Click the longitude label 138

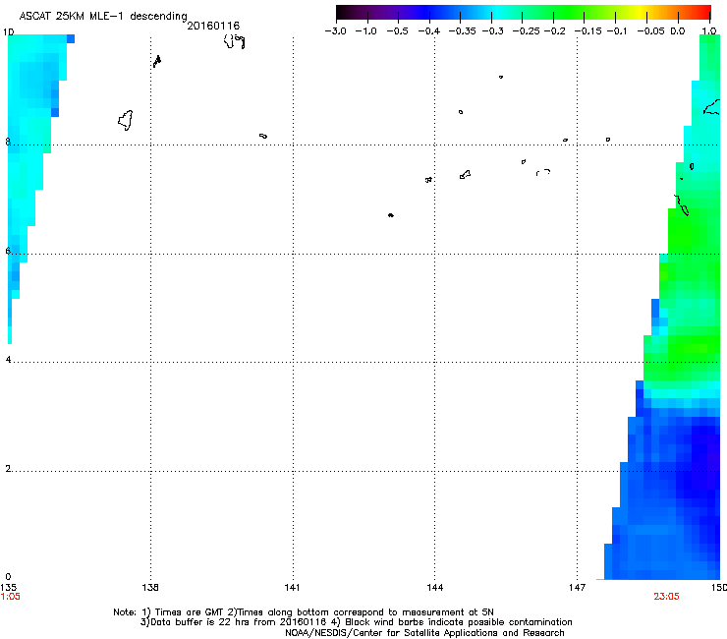(x=150, y=587)
